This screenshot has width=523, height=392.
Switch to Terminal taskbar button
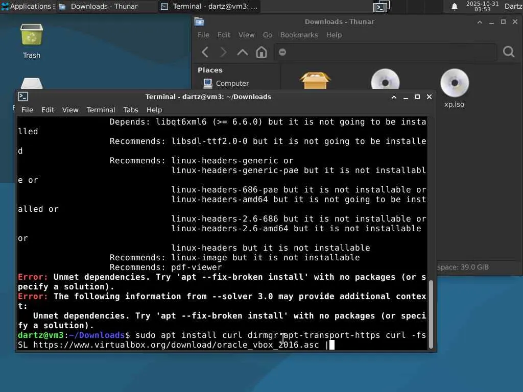(x=209, y=6)
